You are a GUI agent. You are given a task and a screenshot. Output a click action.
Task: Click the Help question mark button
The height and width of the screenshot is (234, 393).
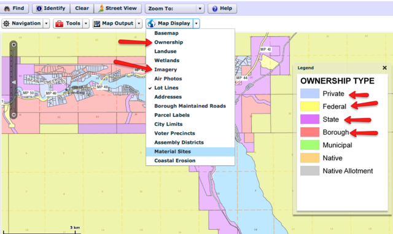222,8
